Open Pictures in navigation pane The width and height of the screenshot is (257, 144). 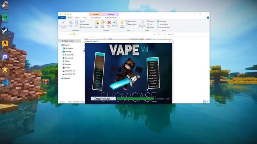(68, 64)
